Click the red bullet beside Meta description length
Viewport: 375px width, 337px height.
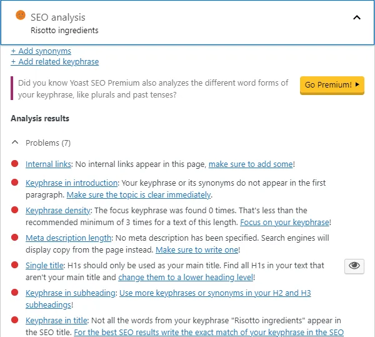pyautogui.click(x=15, y=237)
